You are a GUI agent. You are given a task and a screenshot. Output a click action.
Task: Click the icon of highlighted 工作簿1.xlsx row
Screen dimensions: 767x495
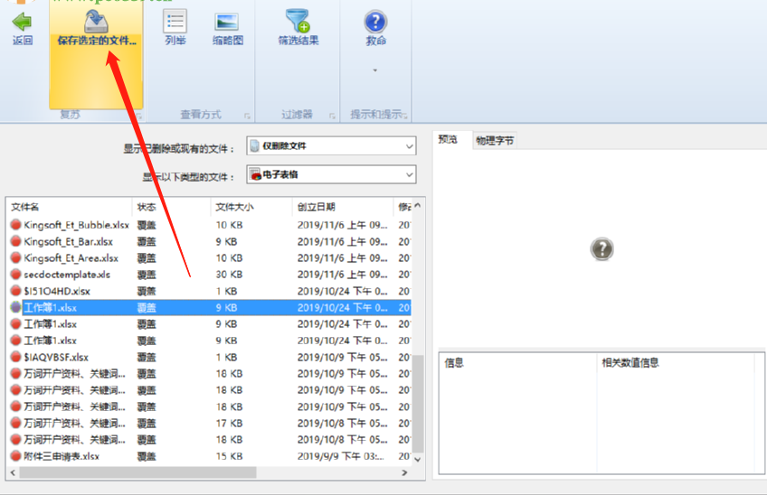pyautogui.click(x=15, y=307)
